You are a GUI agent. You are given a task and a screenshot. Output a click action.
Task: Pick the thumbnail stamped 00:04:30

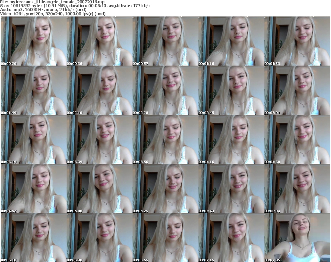coord(297,140)
